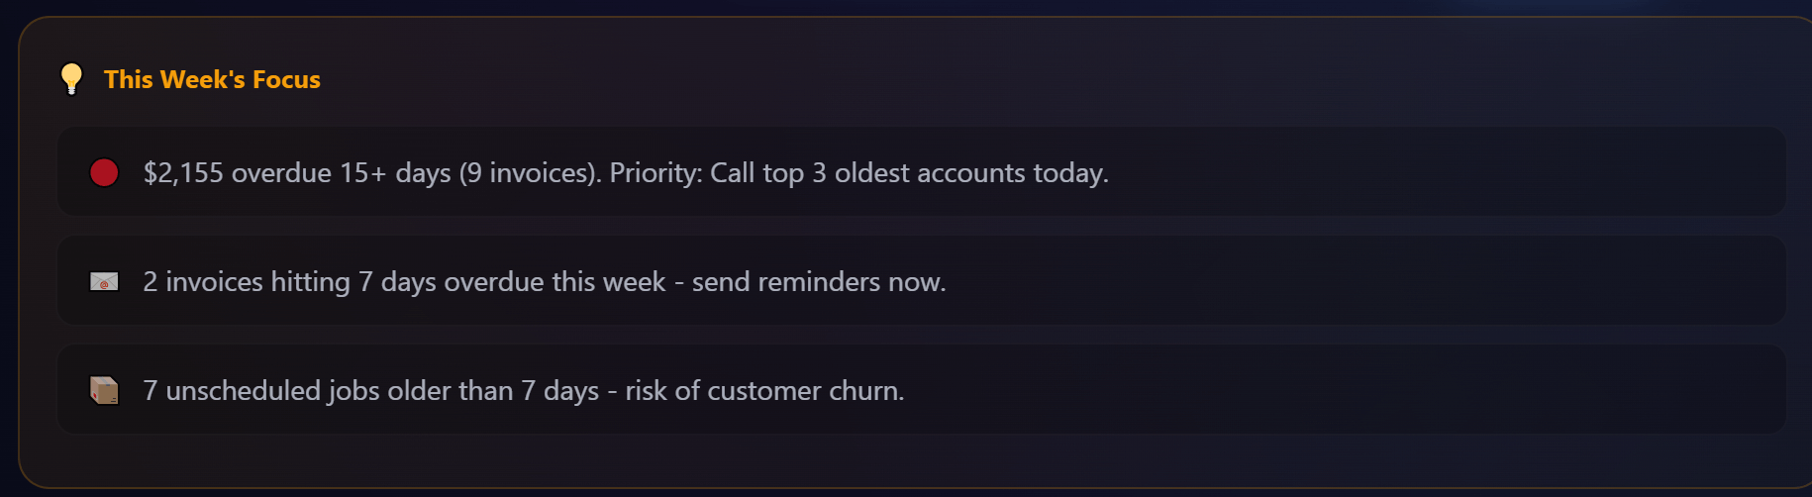Click "7 days overdue this week" text
This screenshot has width=1812, height=497.
(512, 282)
